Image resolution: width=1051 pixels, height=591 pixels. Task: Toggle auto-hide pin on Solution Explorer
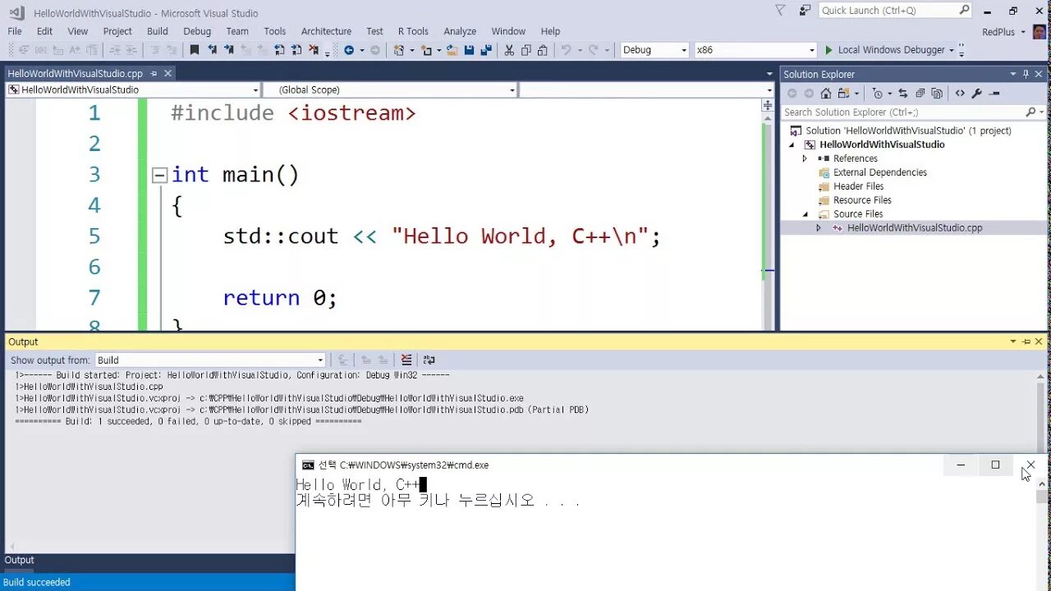[1026, 74]
